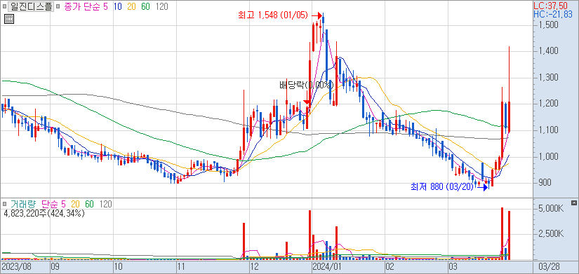Image resolution: width=579 pixels, height=274 pixels.
Task: Toggle the small square before 거래량
Action: point(5,203)
